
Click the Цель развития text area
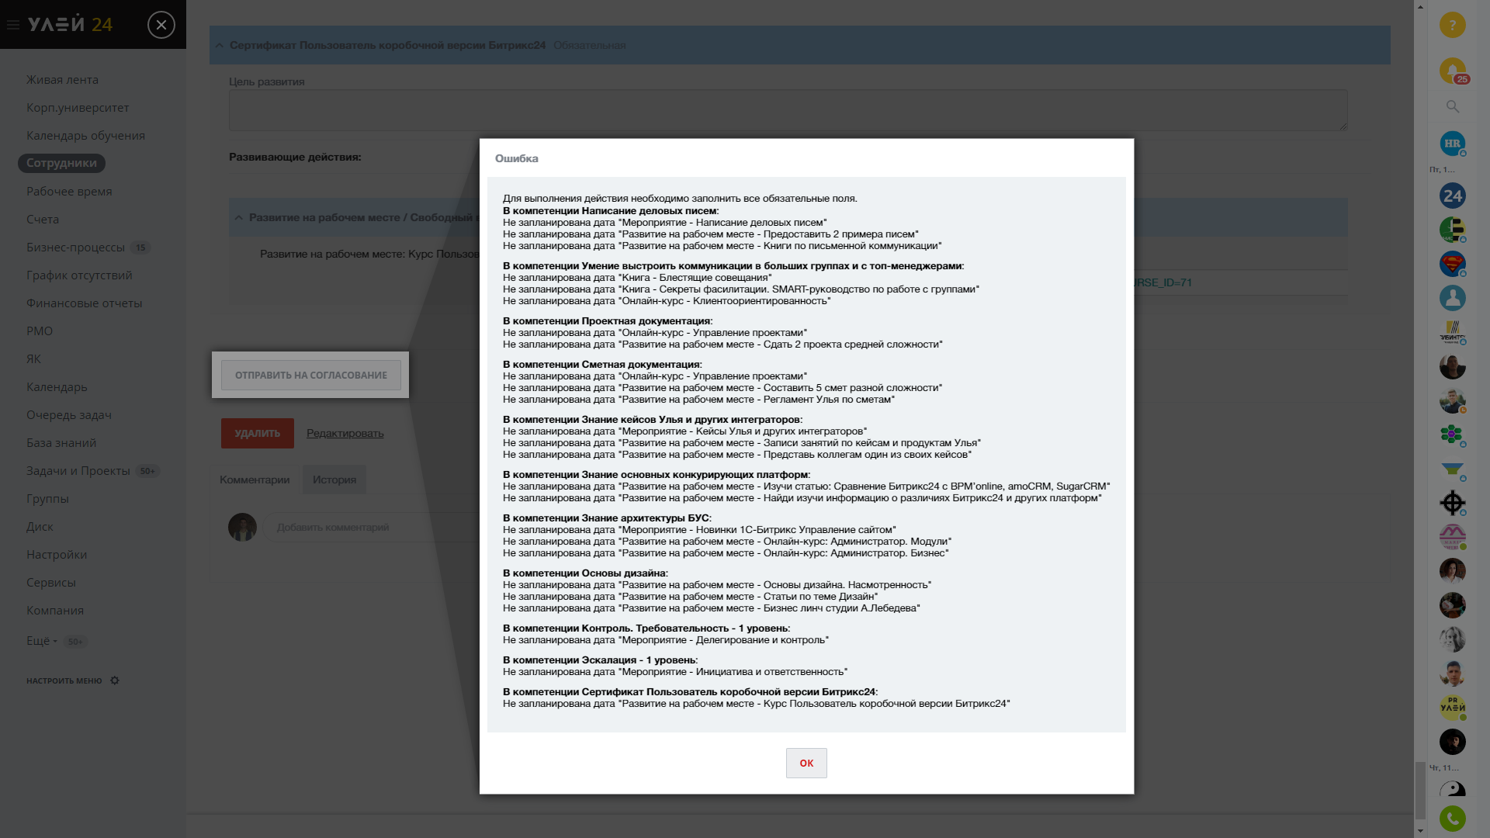[x=788, y=110]
